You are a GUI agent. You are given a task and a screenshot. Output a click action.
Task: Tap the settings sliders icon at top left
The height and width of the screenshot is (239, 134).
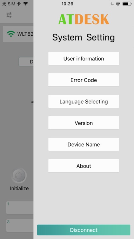[9, 15]
